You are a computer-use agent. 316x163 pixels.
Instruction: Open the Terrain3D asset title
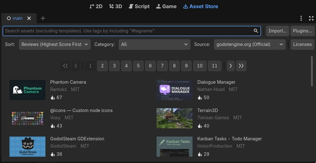coord(208,110)
